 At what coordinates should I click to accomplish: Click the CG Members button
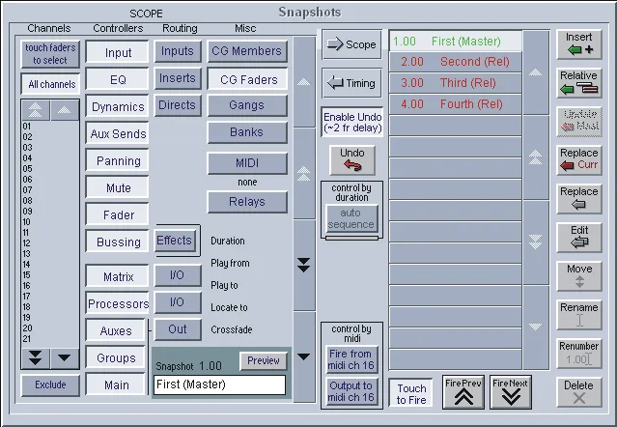click(247, 51)
